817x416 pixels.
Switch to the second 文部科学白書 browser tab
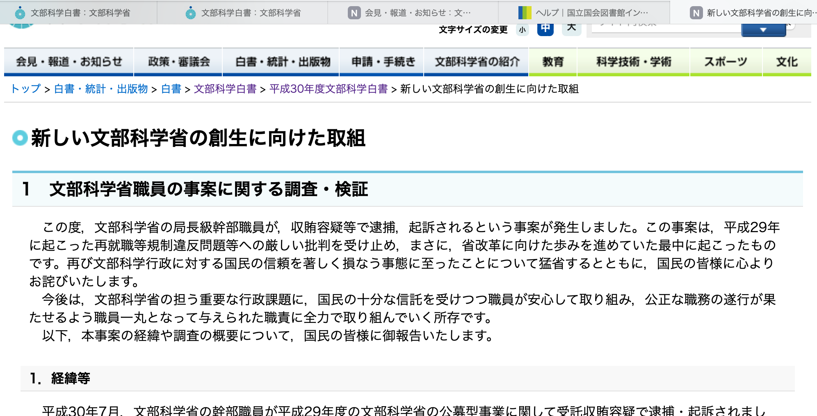coord(251,13)
